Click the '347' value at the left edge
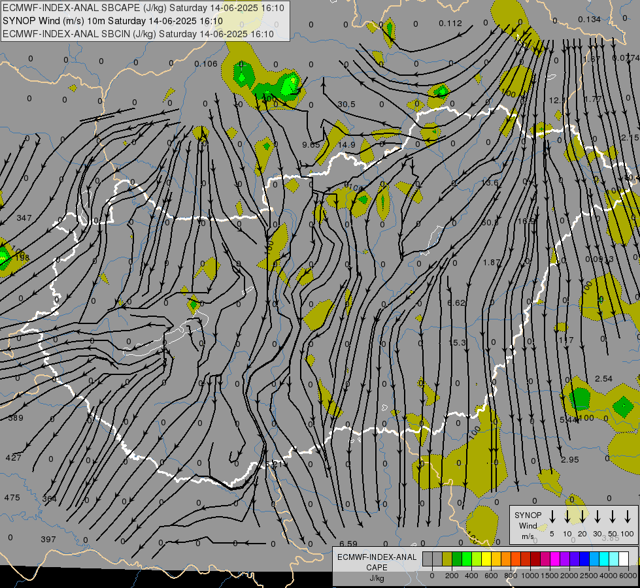The image size is (640, 588). point(24,218)
